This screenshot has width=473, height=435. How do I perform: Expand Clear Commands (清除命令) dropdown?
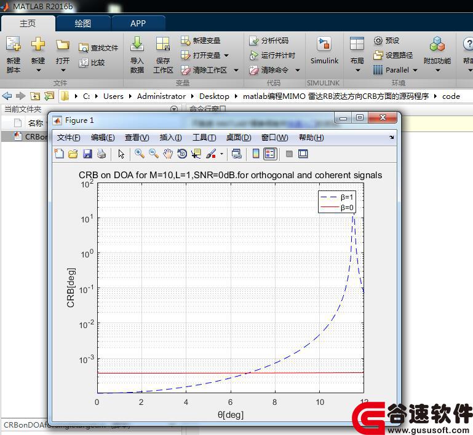[298, 71]
